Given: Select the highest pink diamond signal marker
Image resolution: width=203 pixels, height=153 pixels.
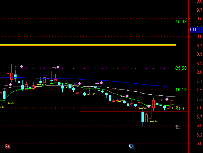Looking at the screenshot, I should (21, 66).
